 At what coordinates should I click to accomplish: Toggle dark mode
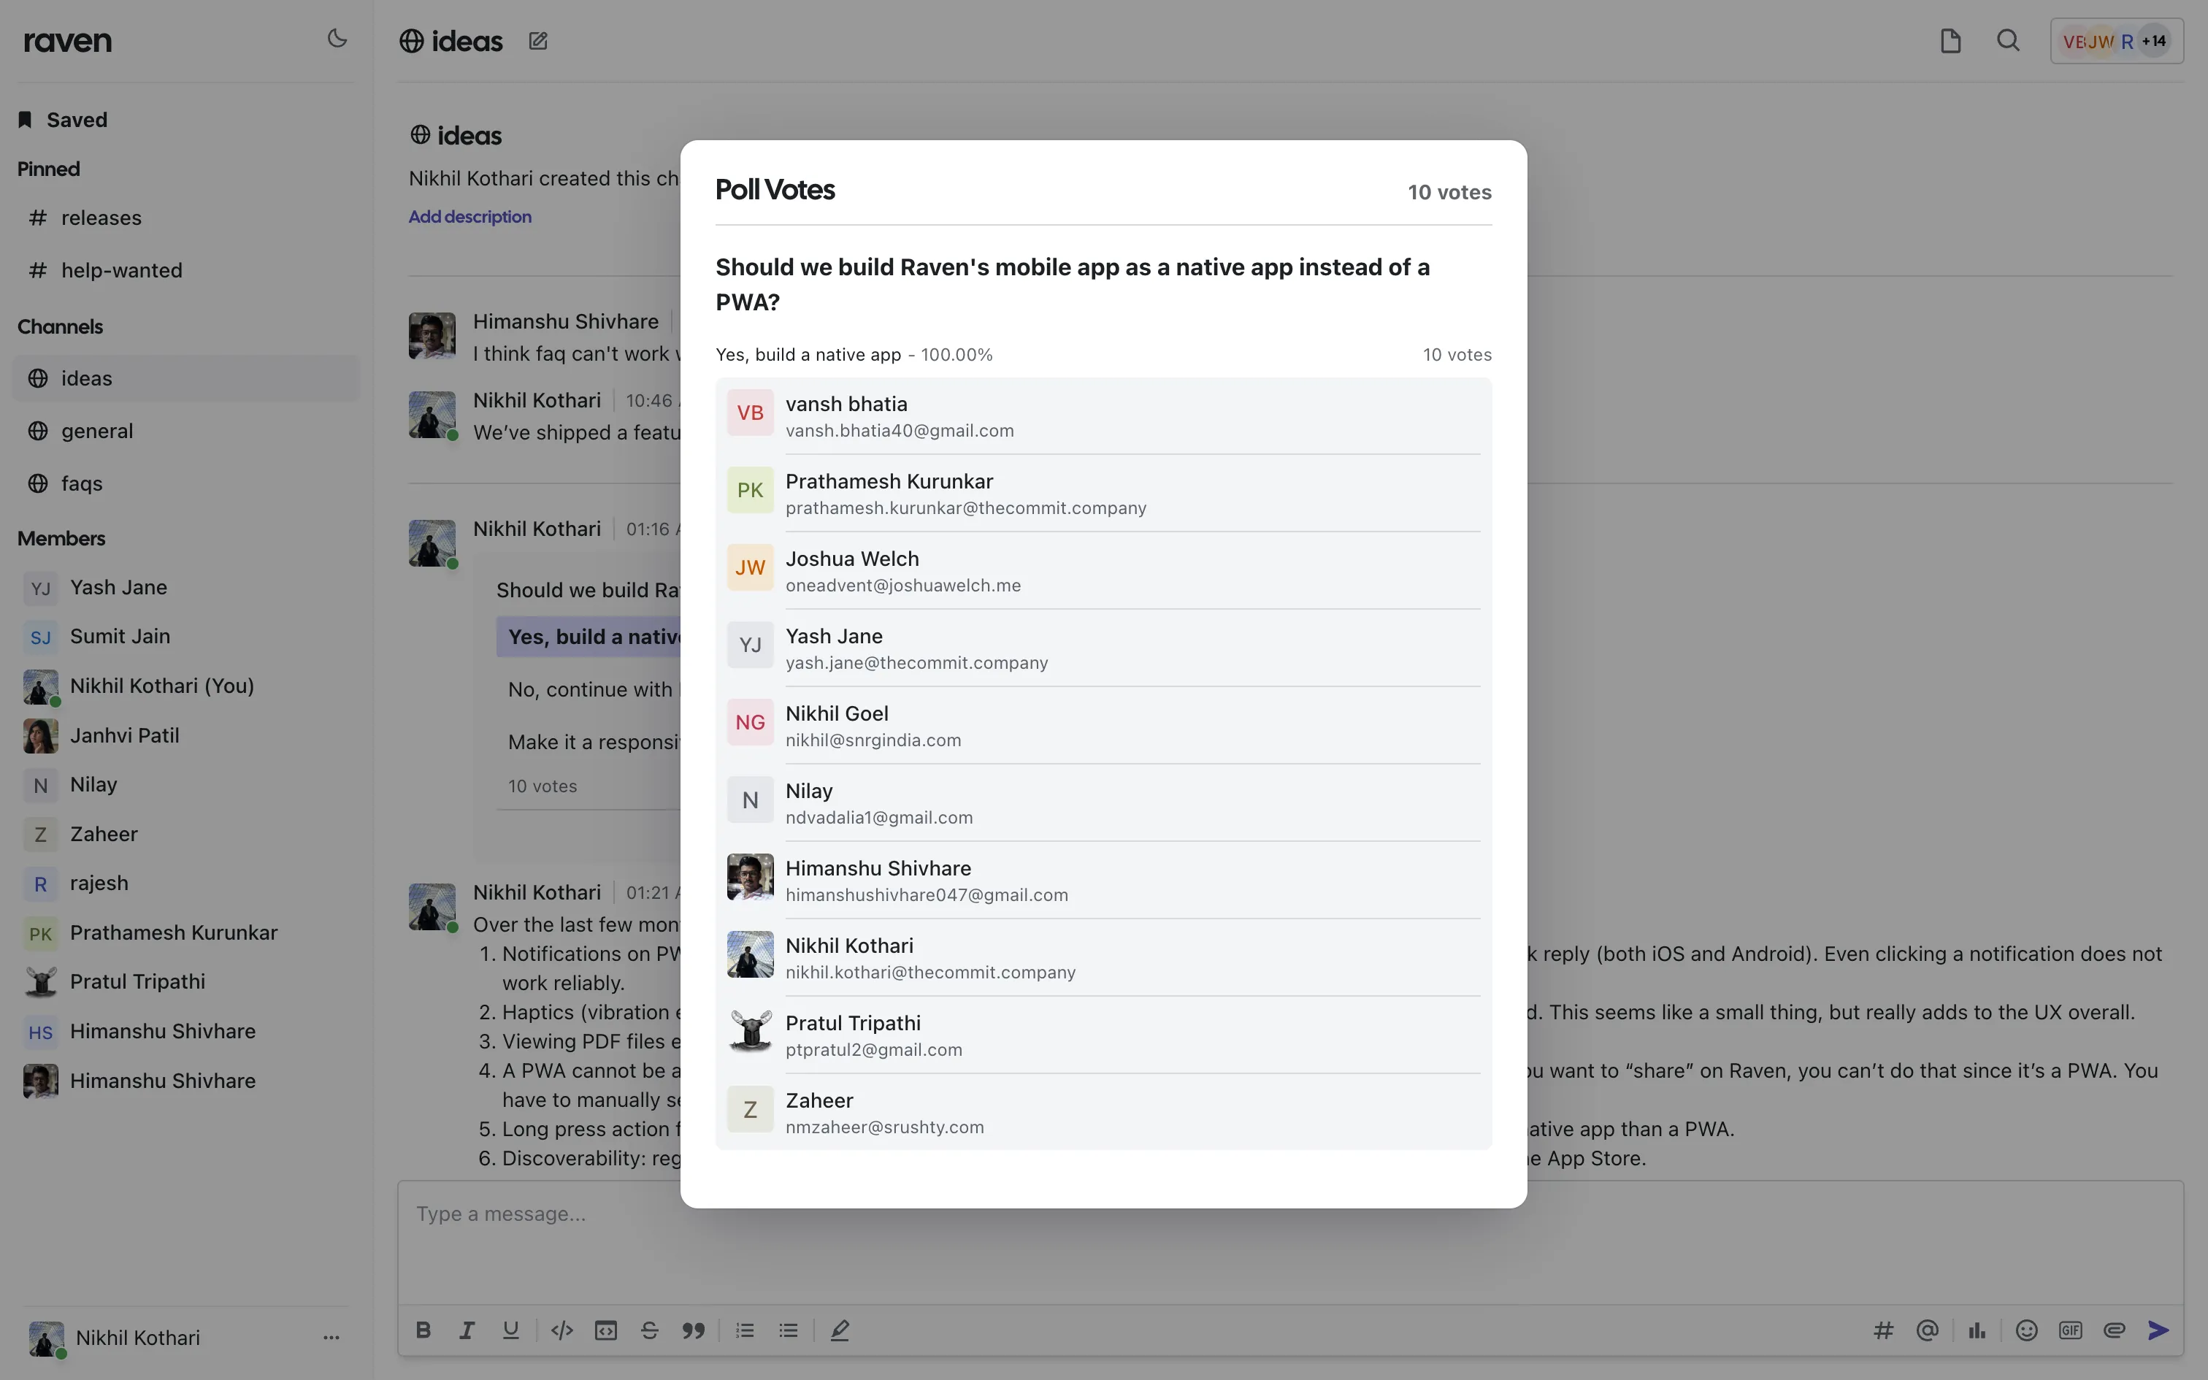[337, 39]
